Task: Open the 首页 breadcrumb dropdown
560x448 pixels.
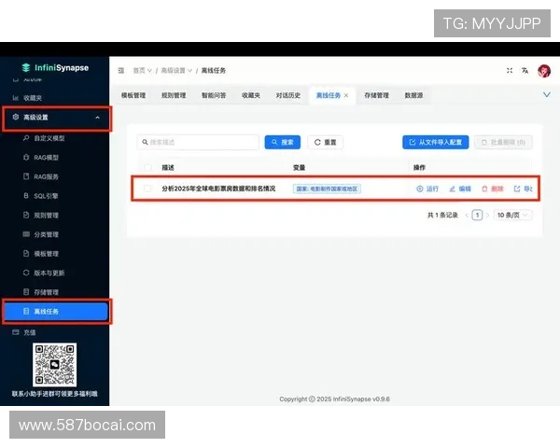Action: tap(142, 71)
